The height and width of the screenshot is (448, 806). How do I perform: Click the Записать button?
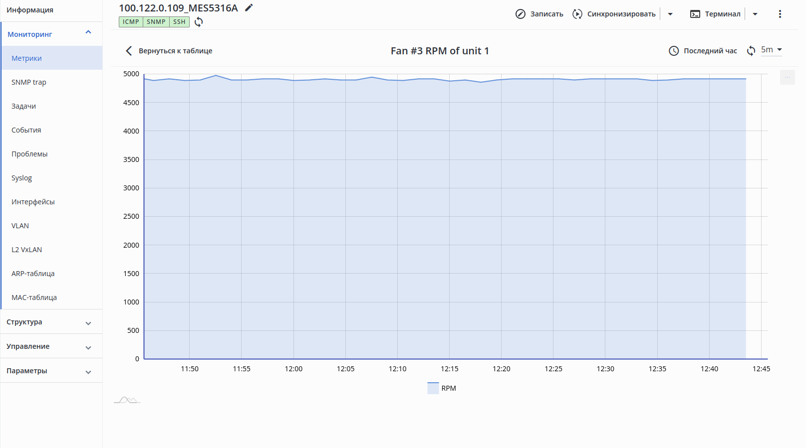(539, 14)
